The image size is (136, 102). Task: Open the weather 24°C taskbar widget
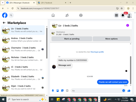click(107, 99)
